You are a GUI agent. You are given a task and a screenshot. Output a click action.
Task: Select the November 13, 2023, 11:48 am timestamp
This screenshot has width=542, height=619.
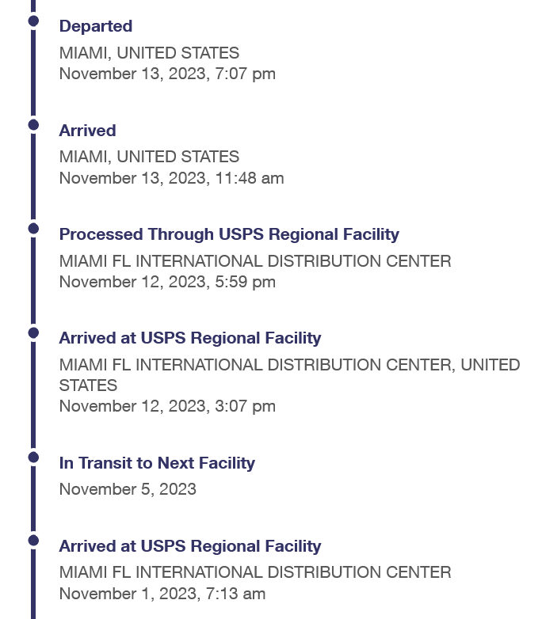pos(171,178)
